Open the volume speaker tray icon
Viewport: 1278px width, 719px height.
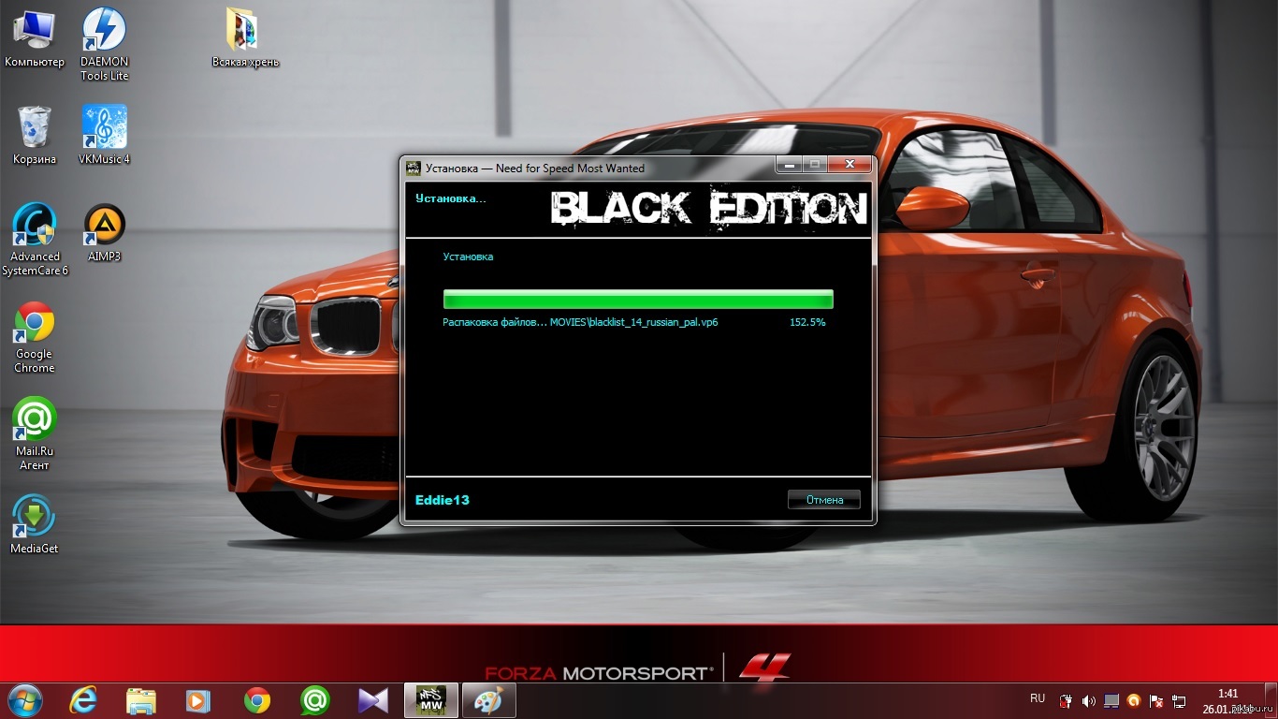1088,700
